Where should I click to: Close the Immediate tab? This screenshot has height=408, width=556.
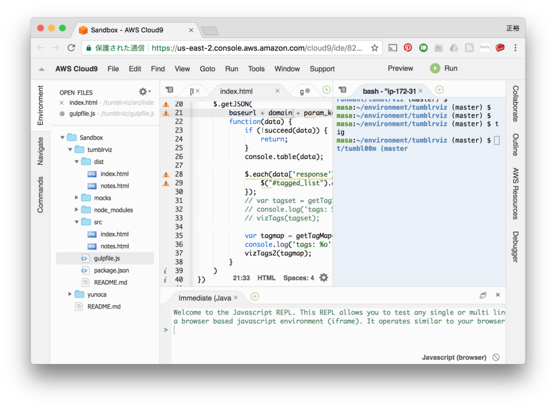[236, 298]
